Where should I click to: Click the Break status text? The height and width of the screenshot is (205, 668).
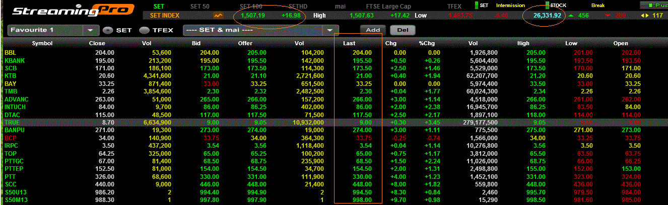(598, 6)
